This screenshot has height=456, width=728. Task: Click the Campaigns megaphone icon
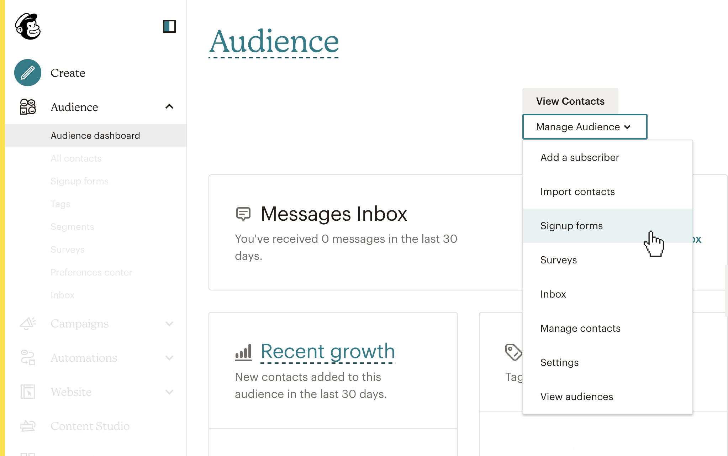pyautogui.click(x=28, y=323)
